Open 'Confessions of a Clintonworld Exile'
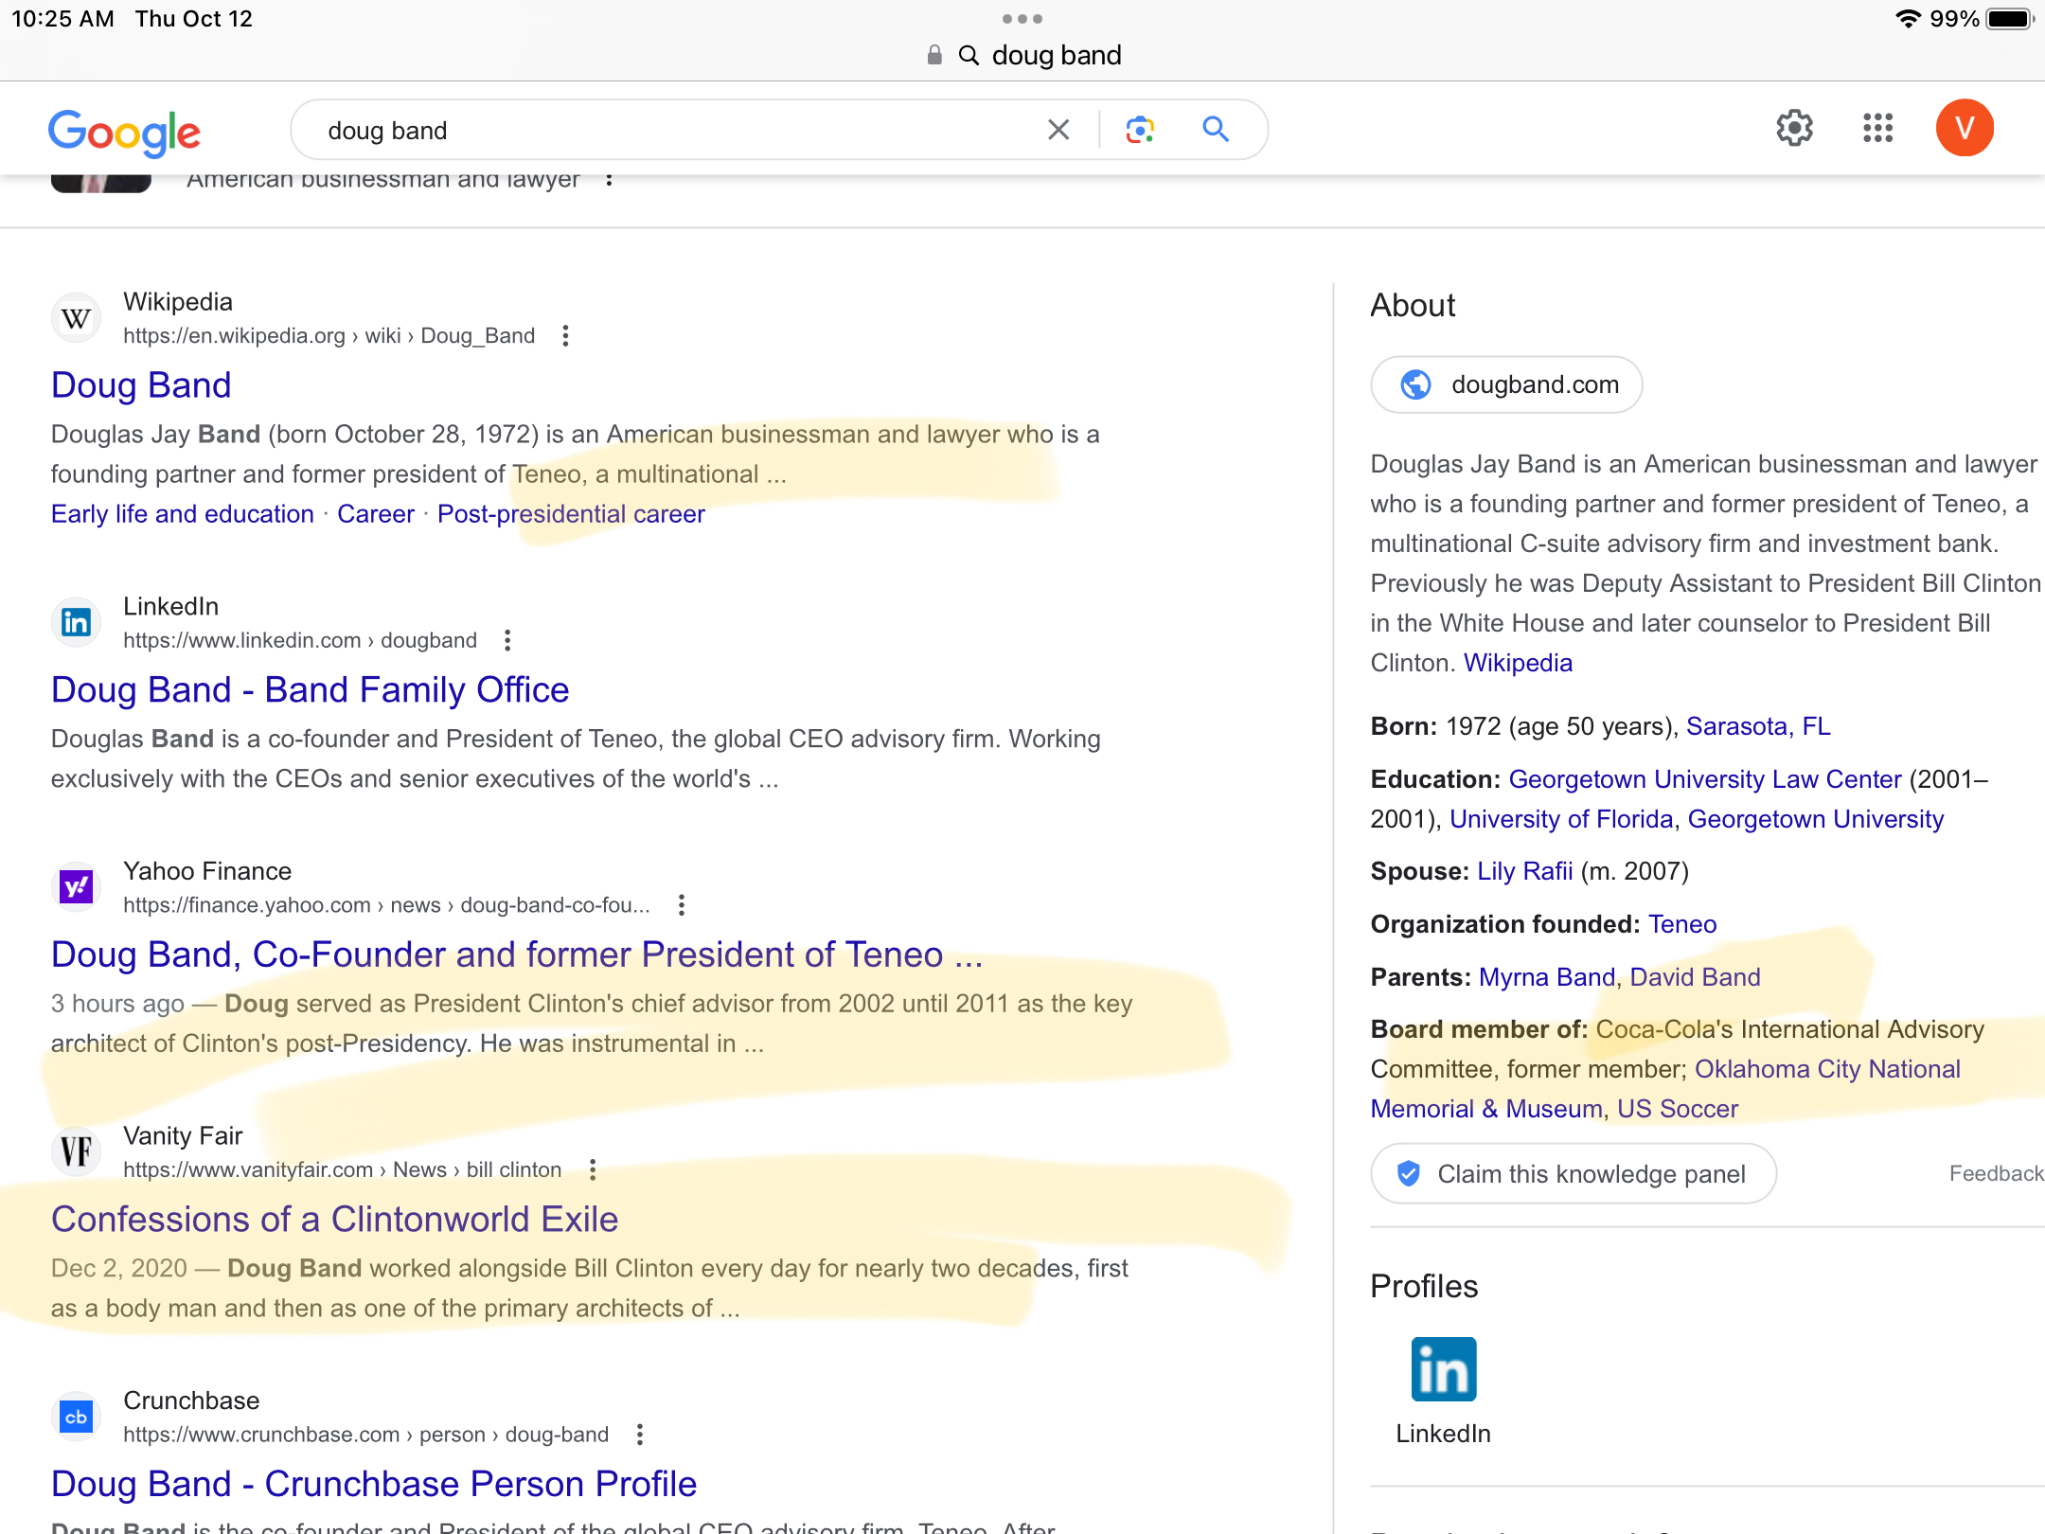 point(334,1220)
